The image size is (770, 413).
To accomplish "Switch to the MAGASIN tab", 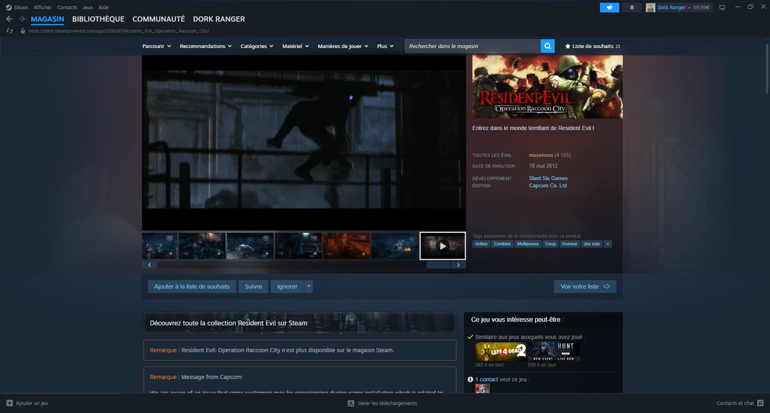I will (47, 19).
